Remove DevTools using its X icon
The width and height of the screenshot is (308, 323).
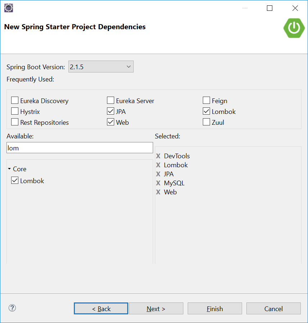point(158,156)
